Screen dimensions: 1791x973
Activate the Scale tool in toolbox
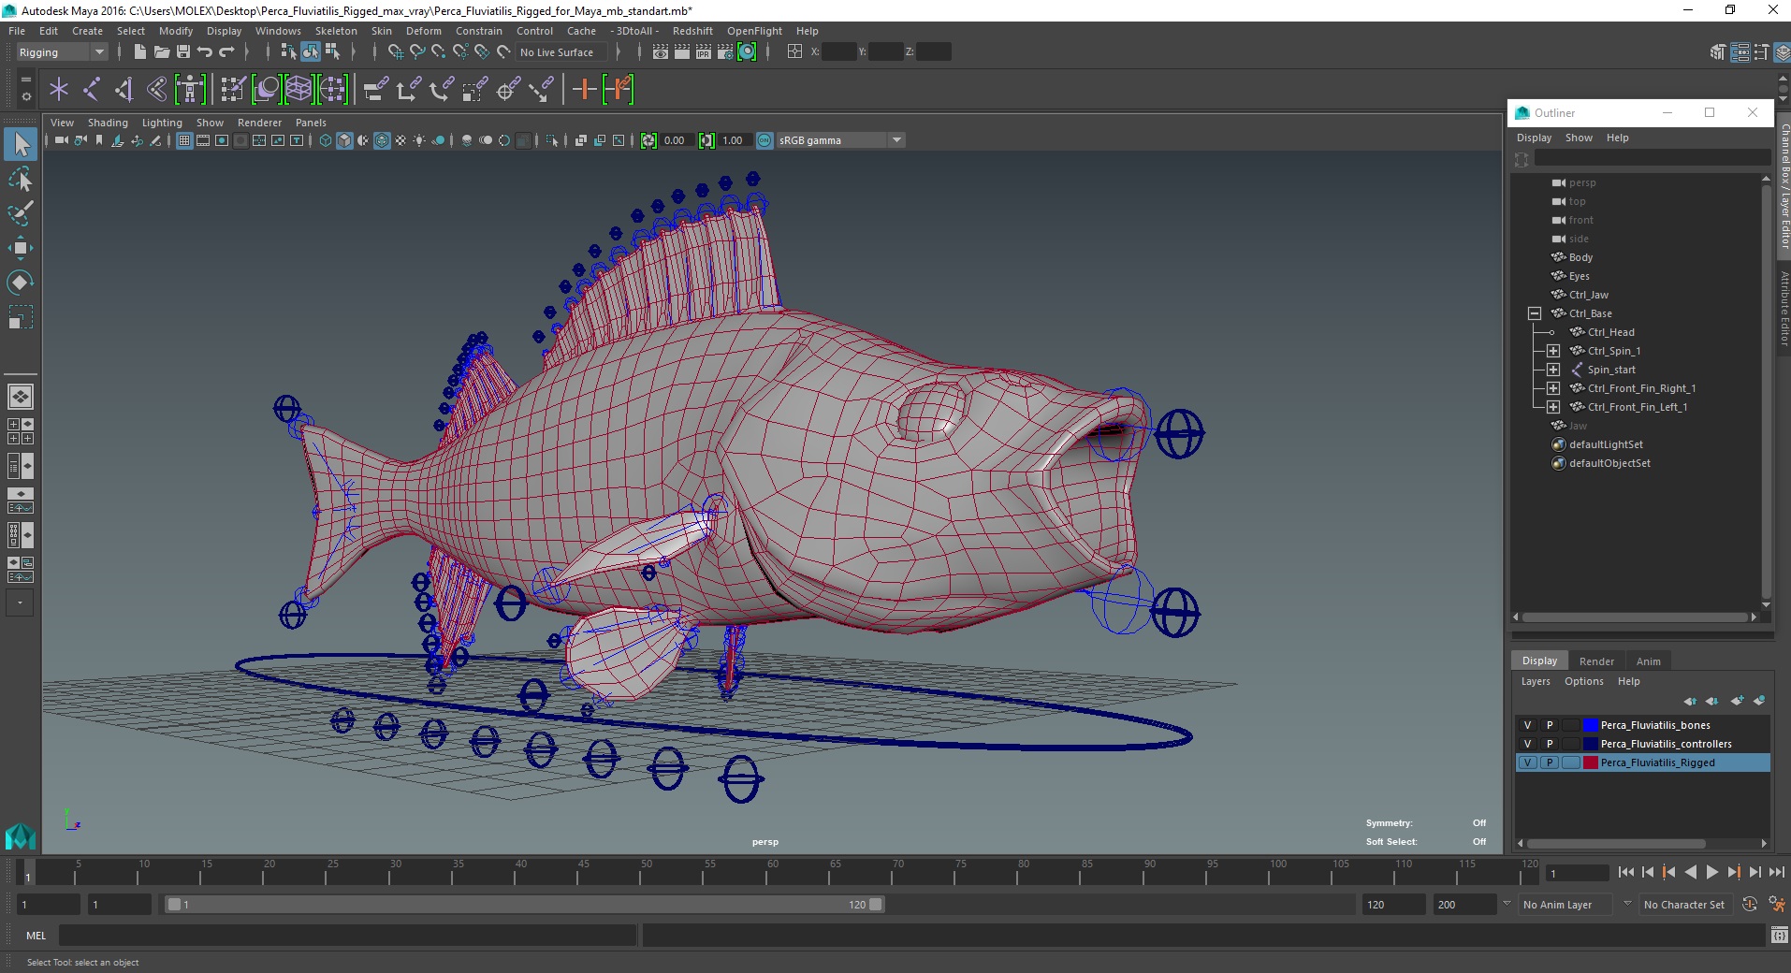[x=21, y=317]
